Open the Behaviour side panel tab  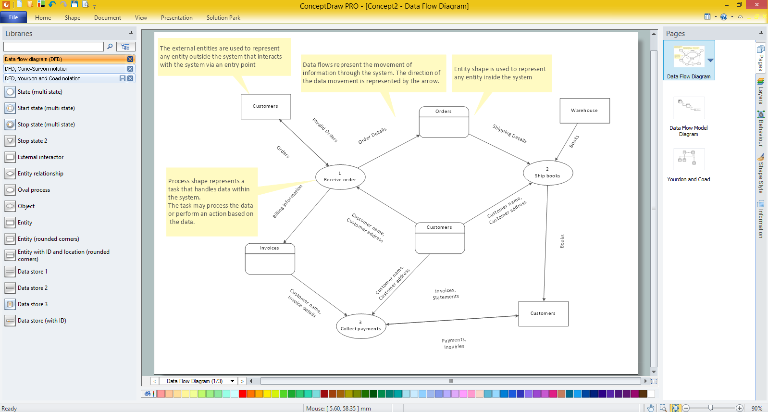pyautogui.click(x=761, y=128)
